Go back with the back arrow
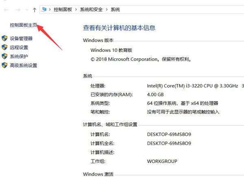 pos(6,10)
